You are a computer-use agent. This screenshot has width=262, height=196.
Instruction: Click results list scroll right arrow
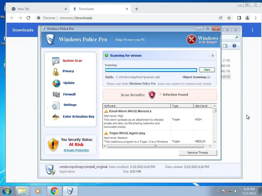pos(210,146)
